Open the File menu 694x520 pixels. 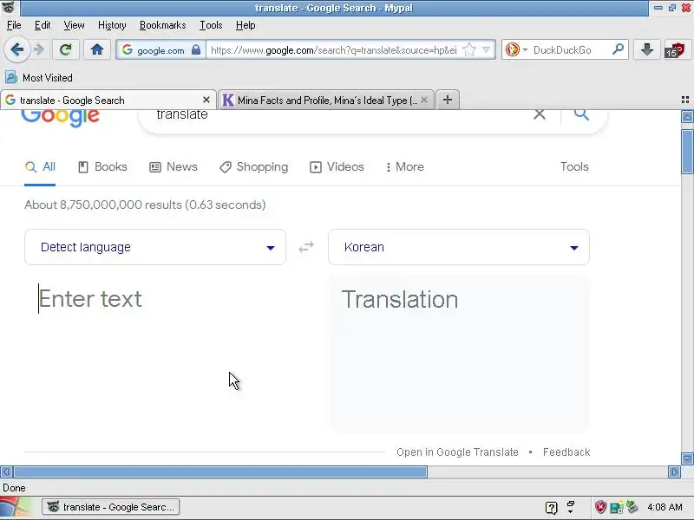tap(14, 25)
